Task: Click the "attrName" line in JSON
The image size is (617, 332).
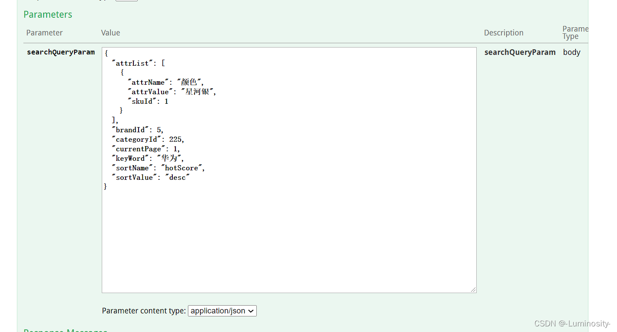Action: 165,82
